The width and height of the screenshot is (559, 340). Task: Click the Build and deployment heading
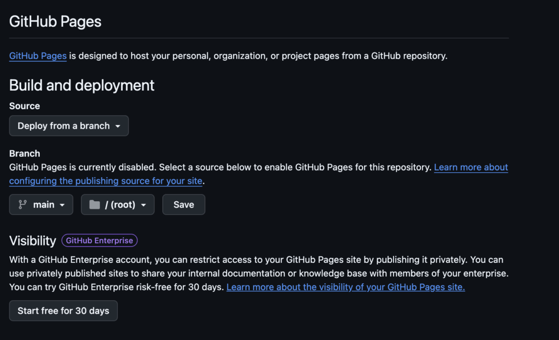point(82,85)
